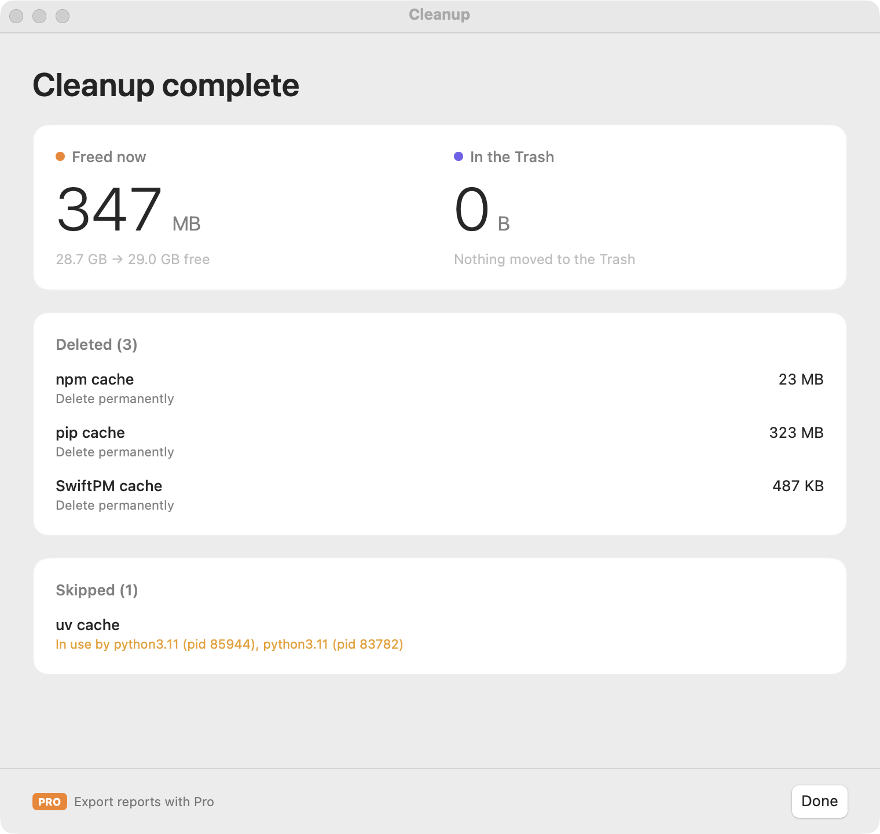Select the uv cache skipped item
This screenshot has width=880, height=834.
[x=88, y=625]
